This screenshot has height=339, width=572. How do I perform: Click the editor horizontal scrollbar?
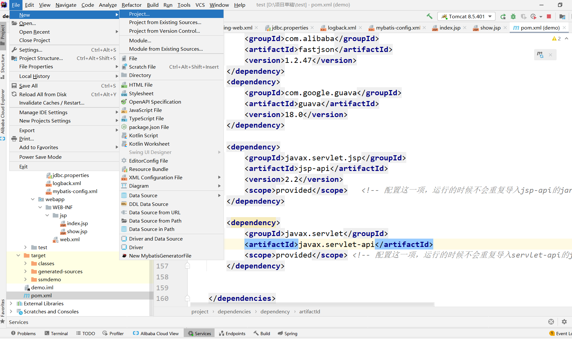pos(312,304)
